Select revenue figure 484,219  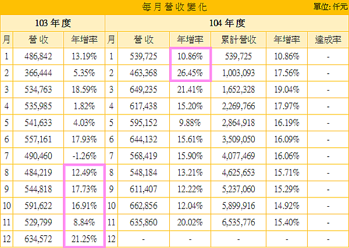pos(38,172)
